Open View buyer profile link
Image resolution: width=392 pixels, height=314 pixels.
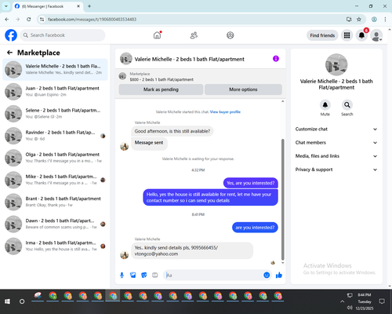pos(225,112)
